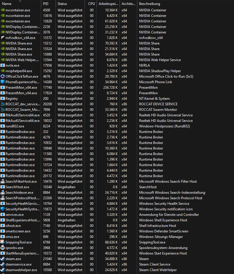
Task: Sort by the Beschreibung column header
Action: [186, 4]
